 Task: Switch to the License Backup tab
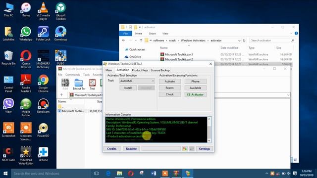(x=160, y=70)
